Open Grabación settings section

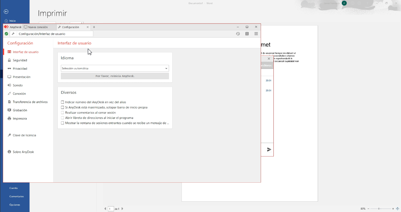[20, 110]
